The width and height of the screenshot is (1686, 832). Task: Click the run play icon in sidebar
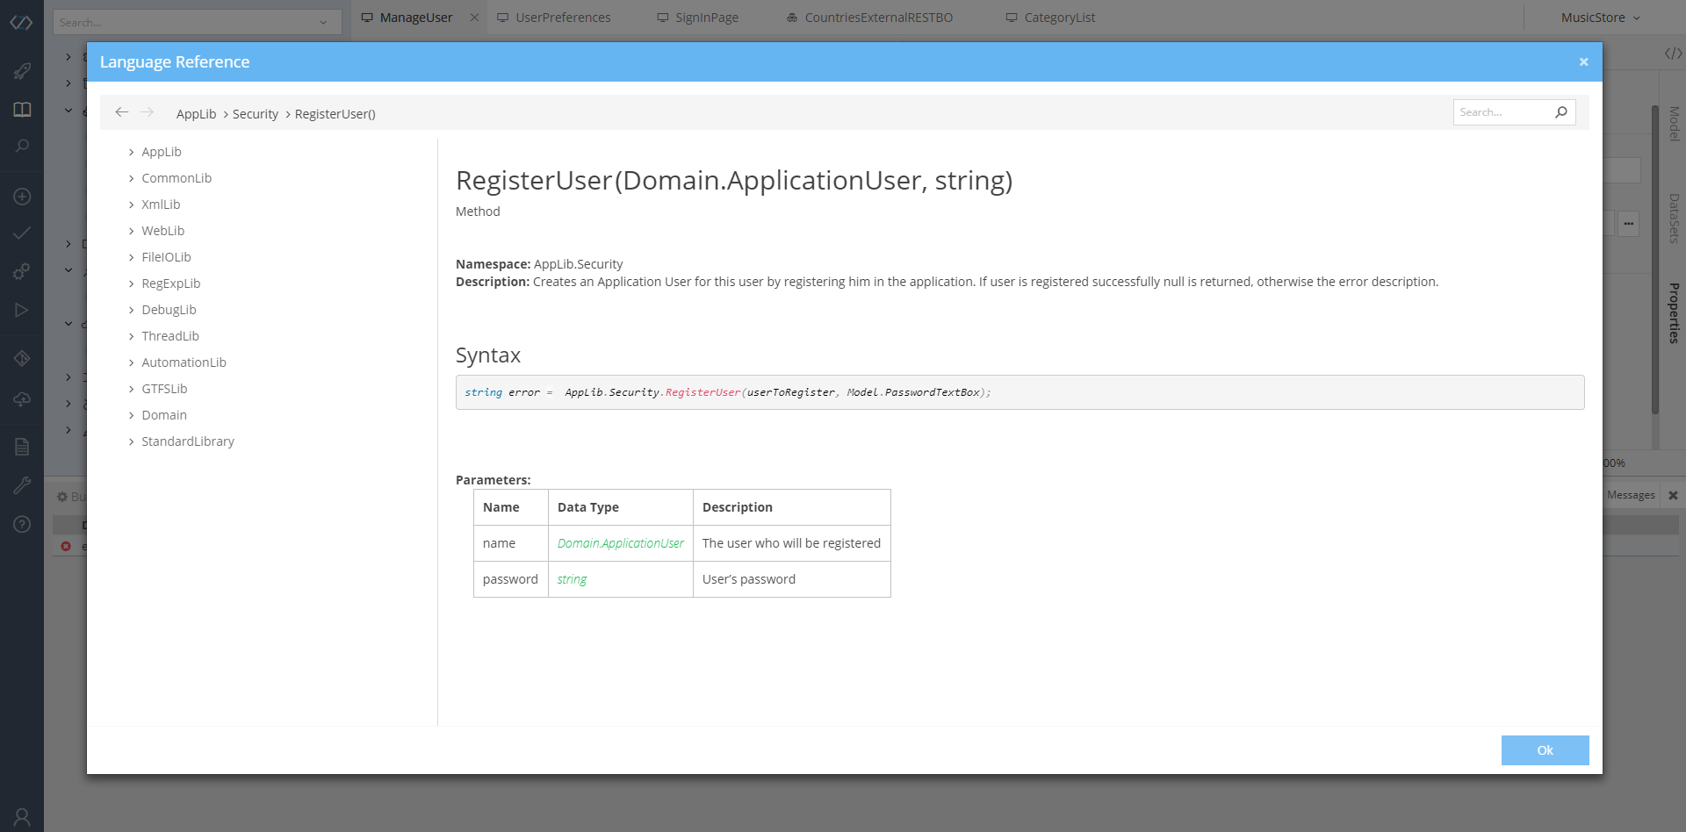(x=22, y=310)
